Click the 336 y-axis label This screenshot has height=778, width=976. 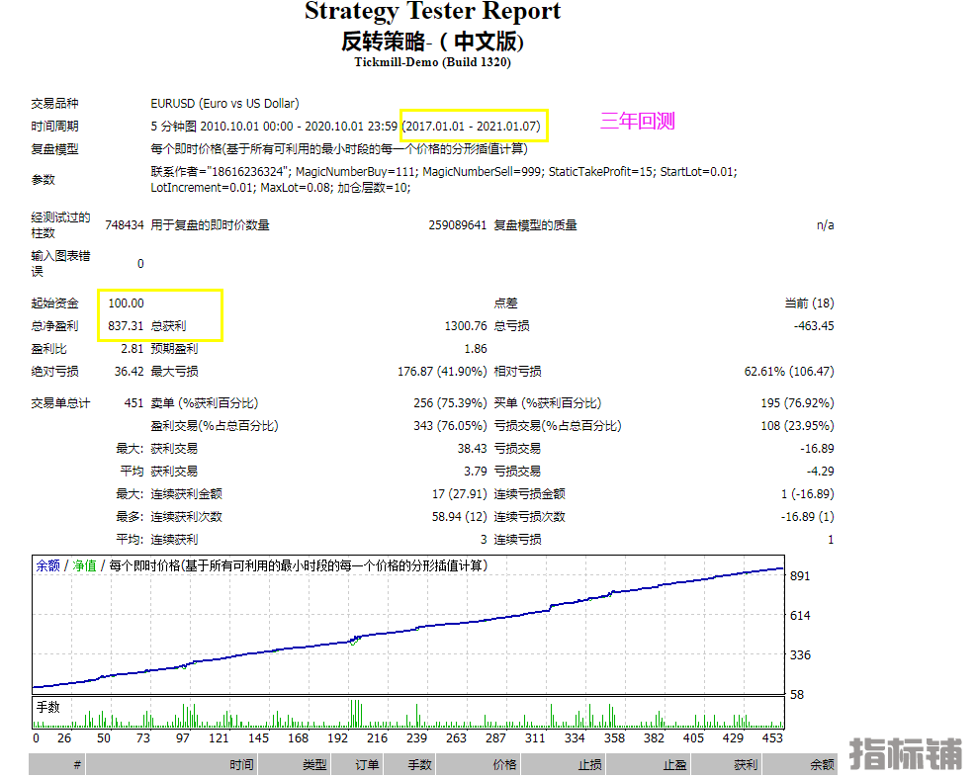tap(800, 654)
